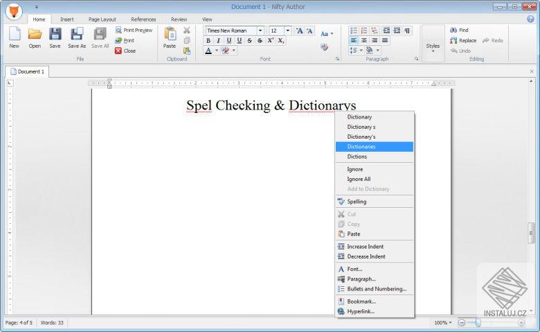Toggle single Underline formatting
The image size is (540, 332).
pos(229,41)
